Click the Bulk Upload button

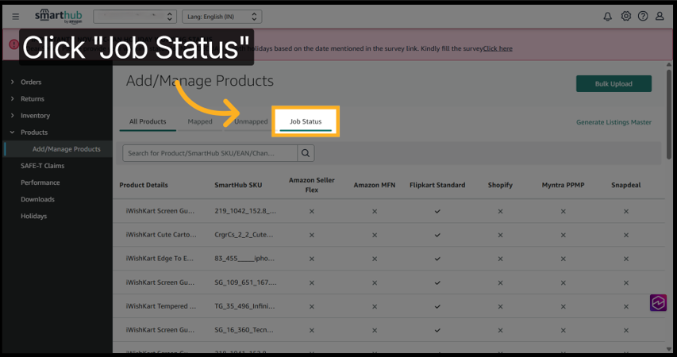(614, 84)
